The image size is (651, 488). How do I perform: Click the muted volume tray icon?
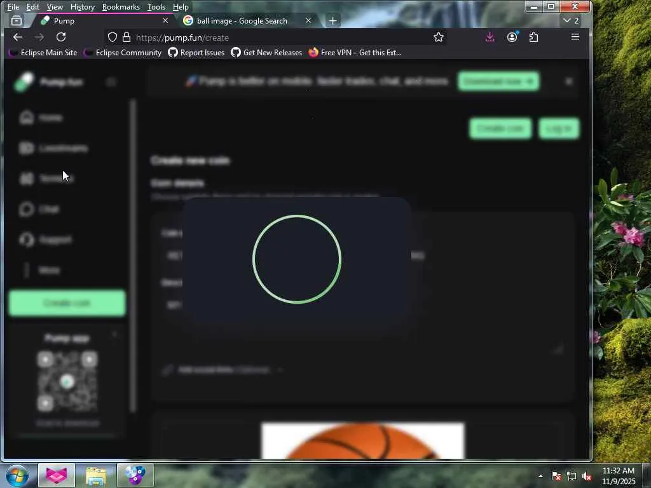(587, 476)
